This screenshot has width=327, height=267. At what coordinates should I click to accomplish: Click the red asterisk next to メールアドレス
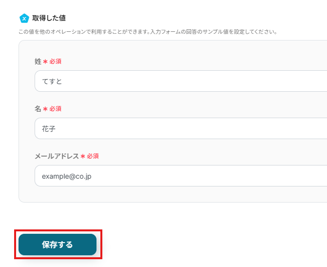point(82,156)
